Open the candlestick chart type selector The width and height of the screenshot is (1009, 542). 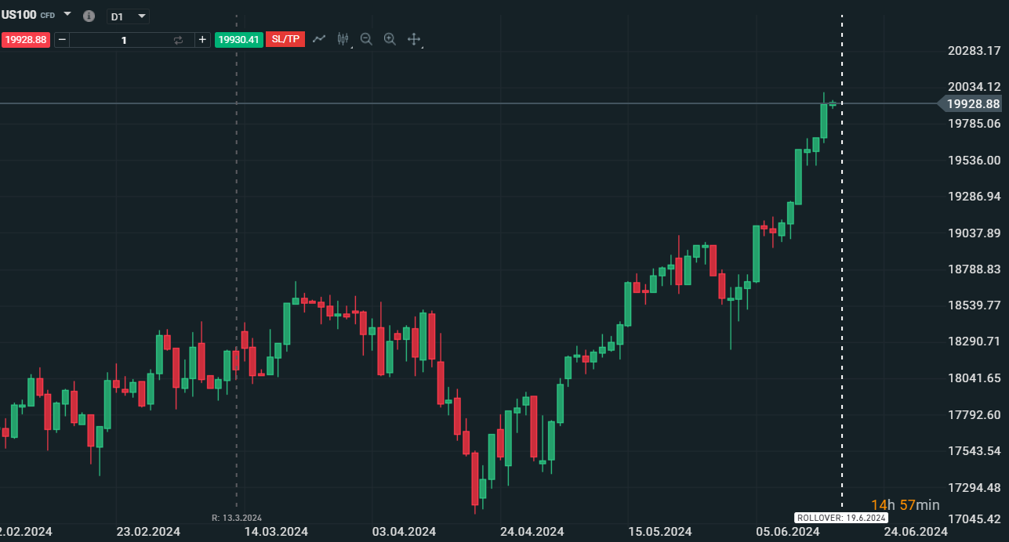[343, 39]
